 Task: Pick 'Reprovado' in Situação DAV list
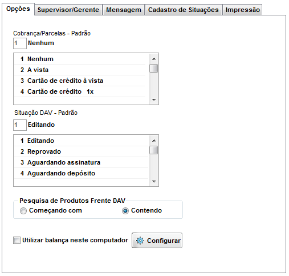[82, 151]
